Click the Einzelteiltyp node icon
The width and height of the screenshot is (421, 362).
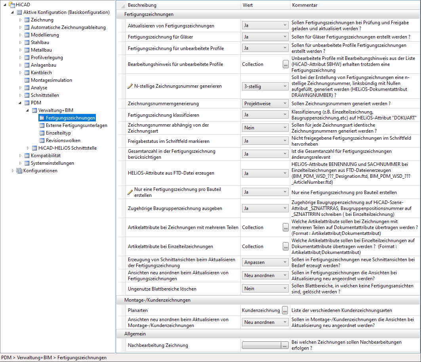(x=42, y=133)
